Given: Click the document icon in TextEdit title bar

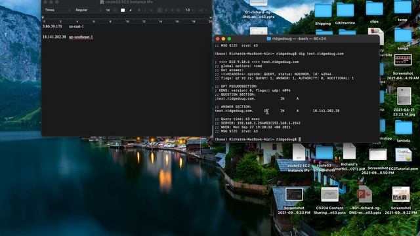Looking at the screenshot, I should 102,2.
